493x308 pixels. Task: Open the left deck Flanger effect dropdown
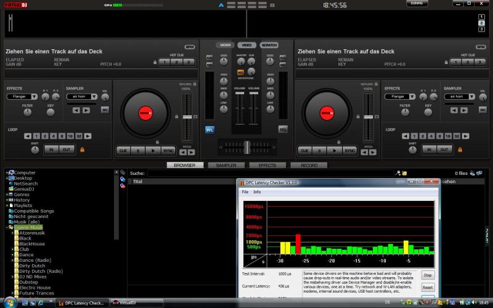click(35, 97)
